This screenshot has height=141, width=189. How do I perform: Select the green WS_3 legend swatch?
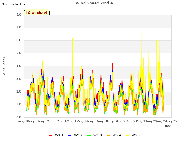tap(89, 136)
